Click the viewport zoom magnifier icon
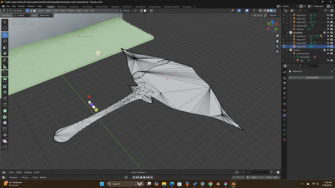Viewport: 335px width, 188px height. [277, 36]
